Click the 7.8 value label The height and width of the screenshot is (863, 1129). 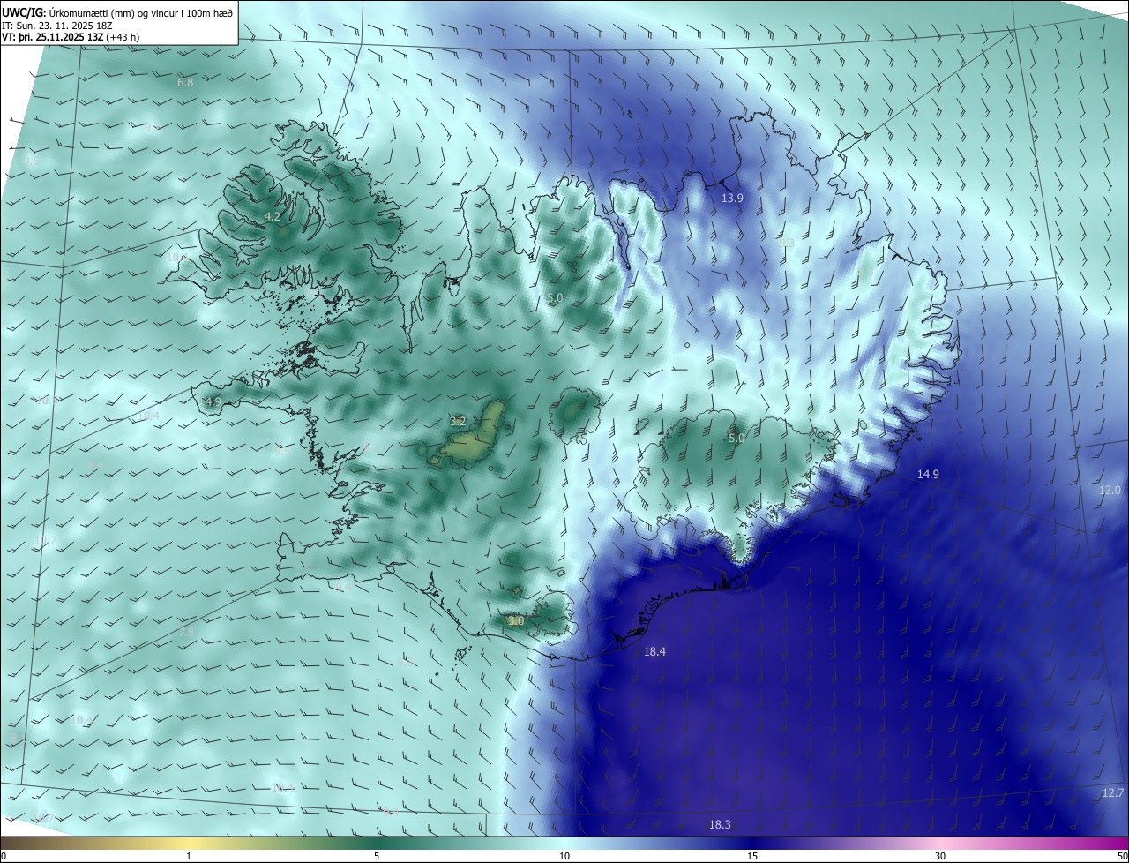tap(186, 633)
